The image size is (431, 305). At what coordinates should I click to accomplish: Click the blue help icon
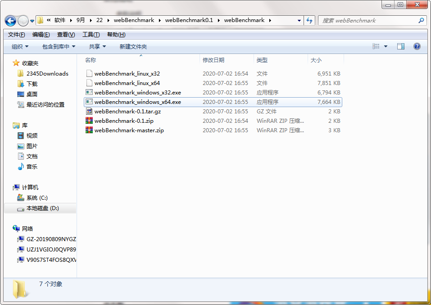[417, 46]
